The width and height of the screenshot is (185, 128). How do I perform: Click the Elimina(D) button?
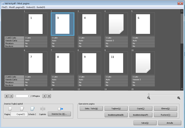[165, 108]
